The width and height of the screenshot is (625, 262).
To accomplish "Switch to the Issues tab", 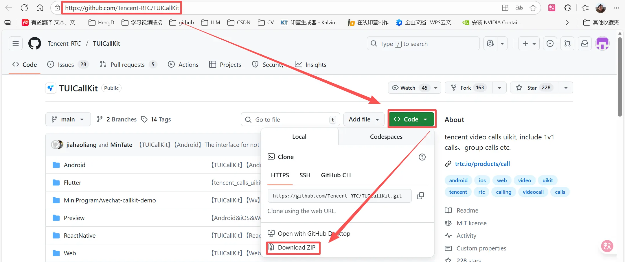I will click(x=68, y=64).
